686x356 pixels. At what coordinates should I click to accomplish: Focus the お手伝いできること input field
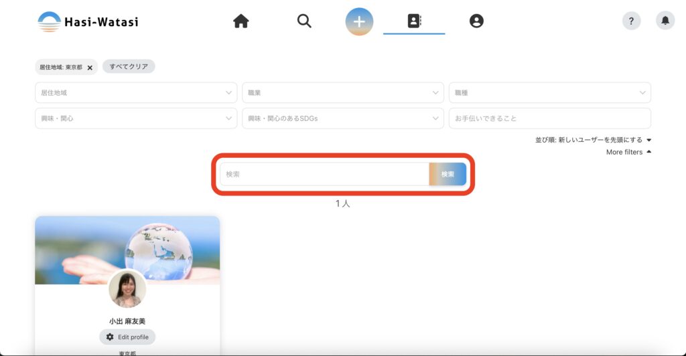[549, 118]
